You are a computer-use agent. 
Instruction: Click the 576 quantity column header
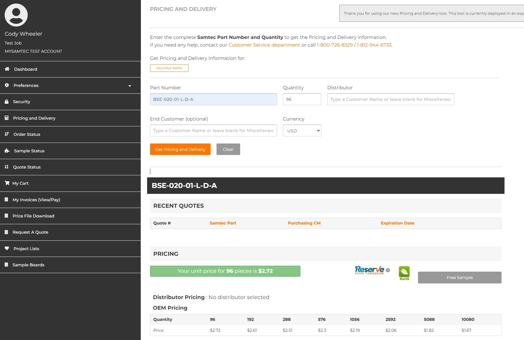pos(322,319)
